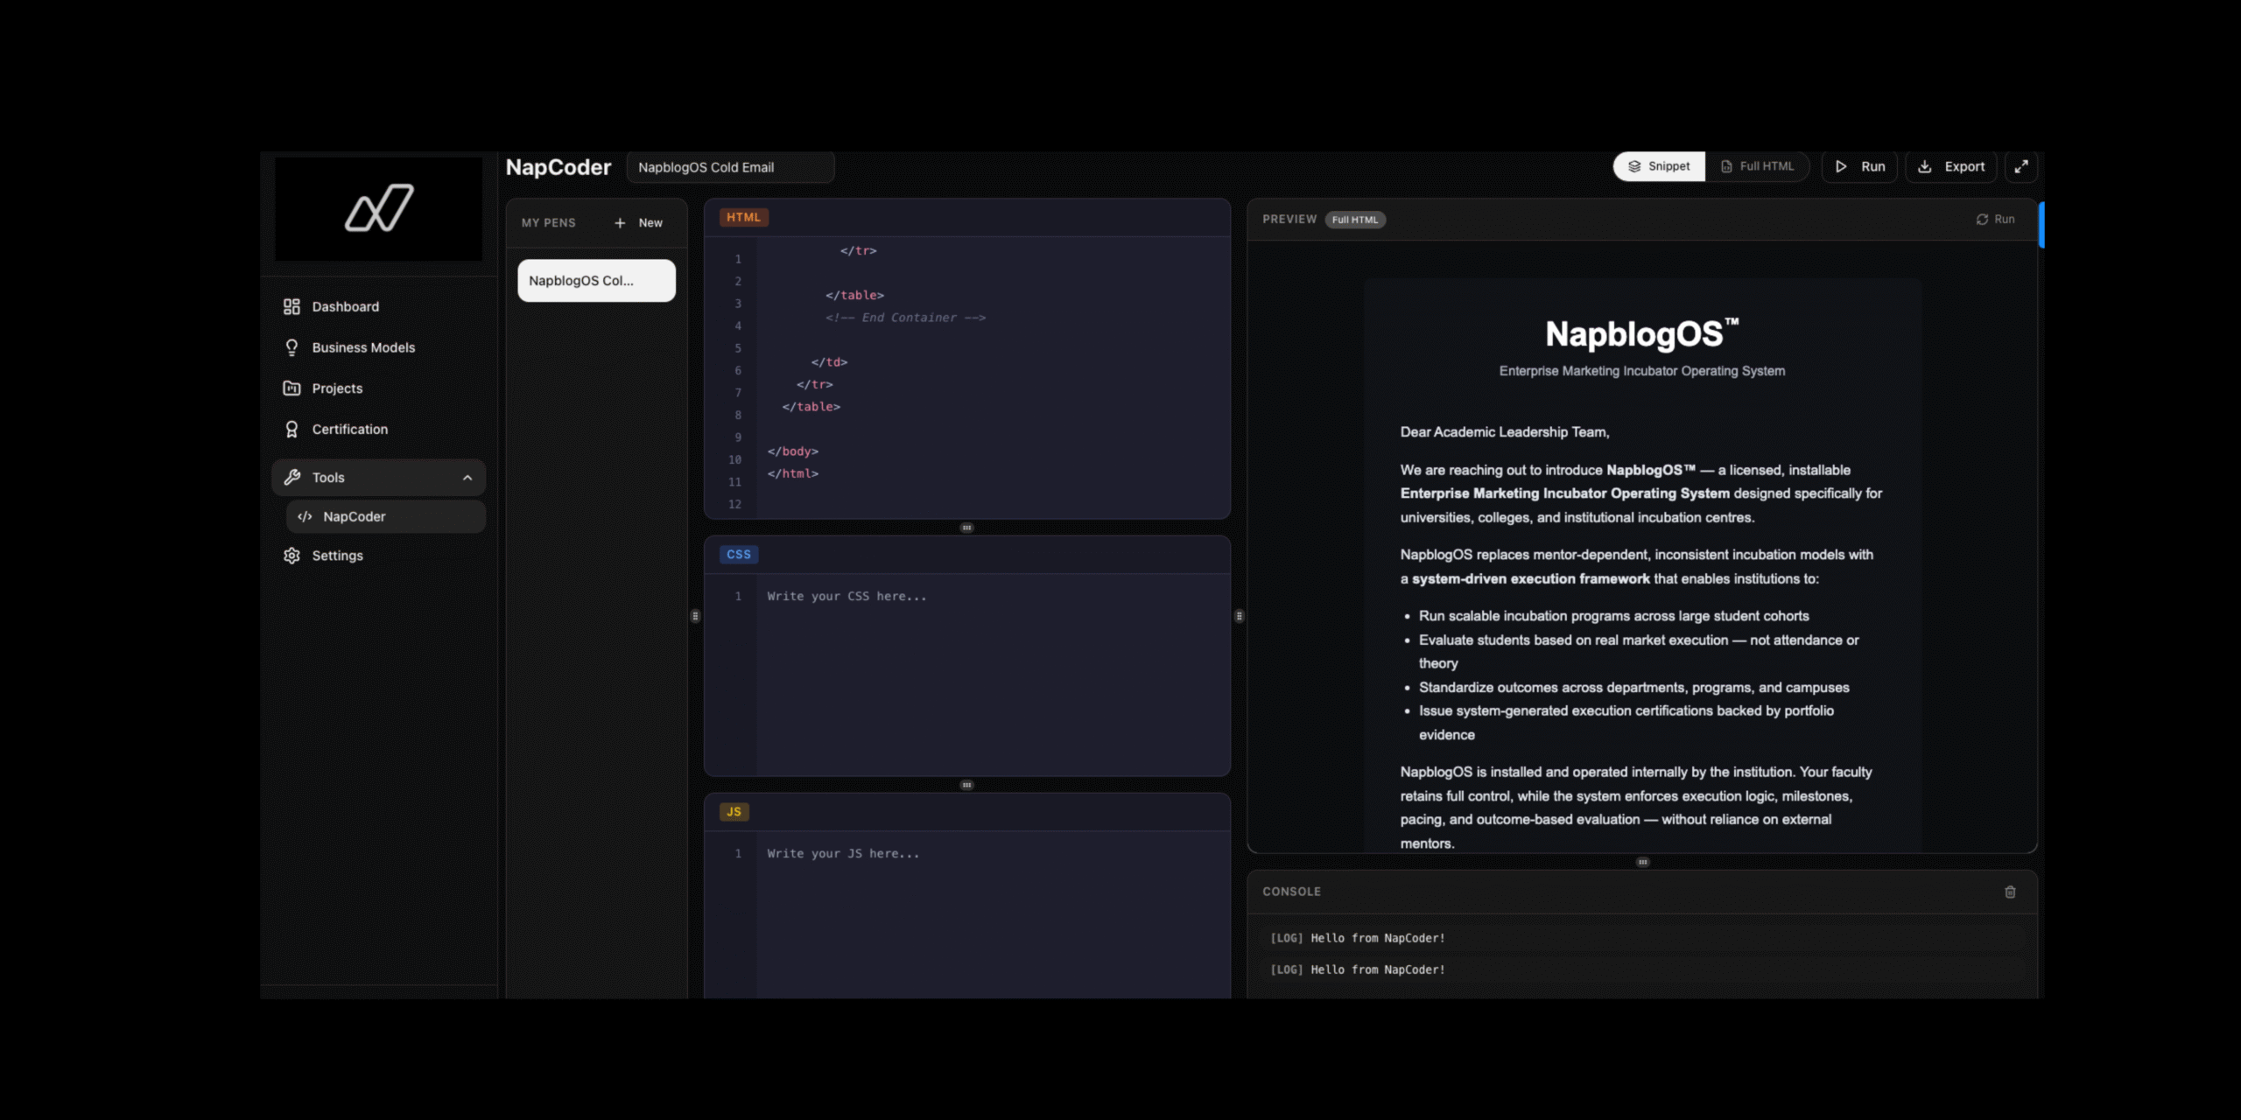Create a New pen under MY PENS
The width and height of the screenshot is (2241, 1120).
coord(639,222)
